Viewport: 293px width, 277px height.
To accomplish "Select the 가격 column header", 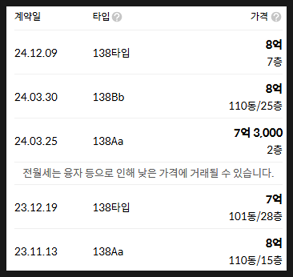I will click(259, 16).
